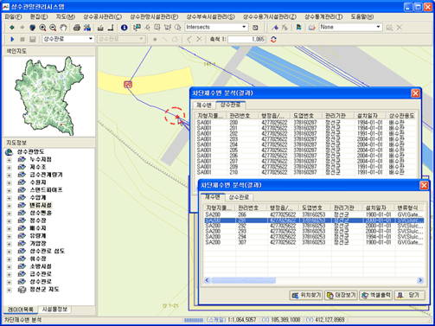Click the icon right of the printer icon
This screenshot has height=326, width=435.
pos(86,28)
